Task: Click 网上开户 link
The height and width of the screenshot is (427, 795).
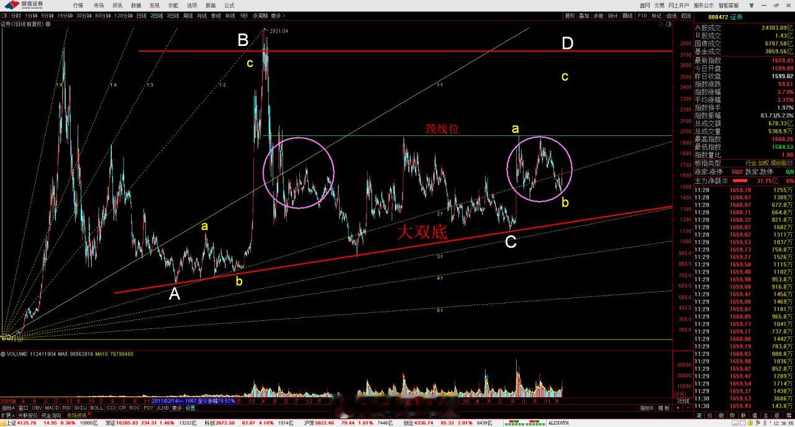Action: pyautogui.click(x=679, y=6)
